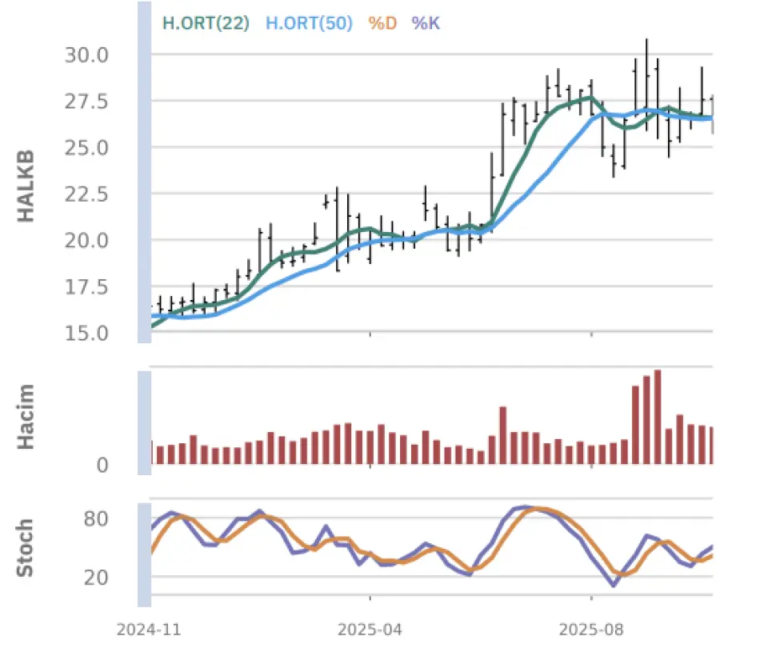Image resolution: width=768 pixels, height=660 pixels.
Task: Toggle the %D legend entry
Action: tap(382, 23)
